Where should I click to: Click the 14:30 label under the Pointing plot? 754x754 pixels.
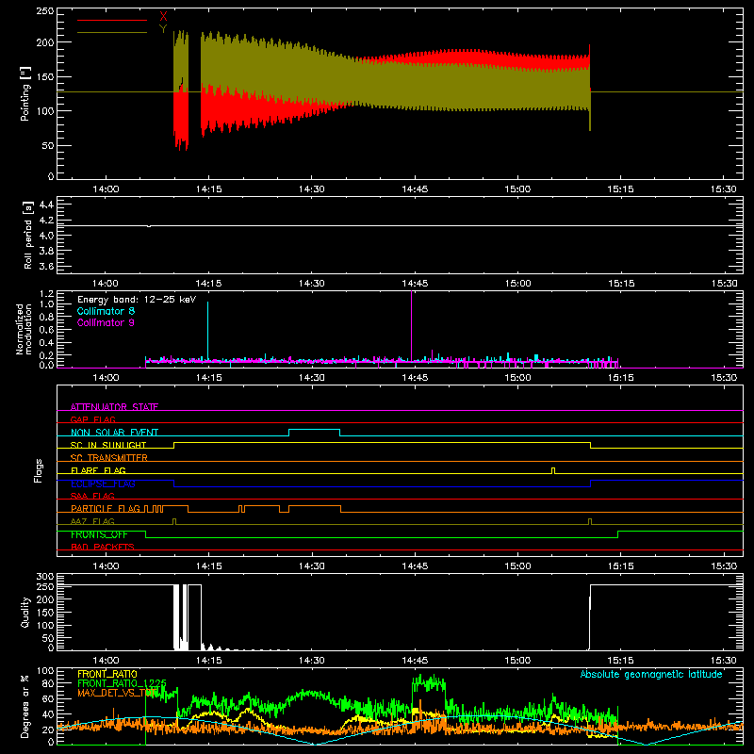click(x=312, y=189)
